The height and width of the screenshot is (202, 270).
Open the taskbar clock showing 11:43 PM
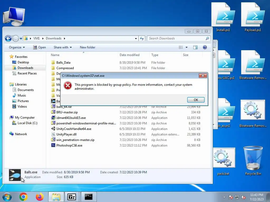[257, 197]
